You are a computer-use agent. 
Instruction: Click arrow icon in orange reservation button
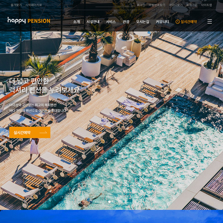[x=43, y=132]
